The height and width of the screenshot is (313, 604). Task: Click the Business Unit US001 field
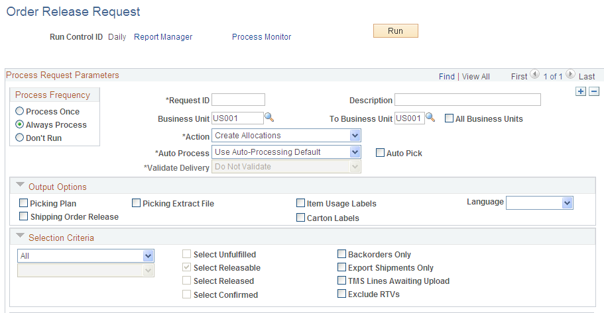[237, 118]
